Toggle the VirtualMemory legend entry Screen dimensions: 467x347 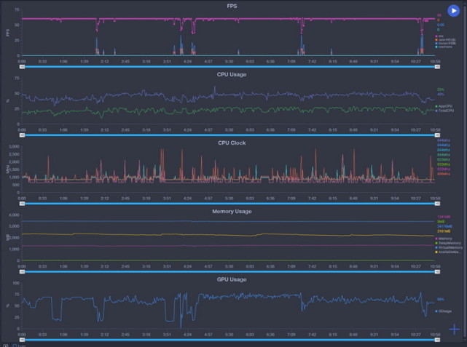pos(449,247)
